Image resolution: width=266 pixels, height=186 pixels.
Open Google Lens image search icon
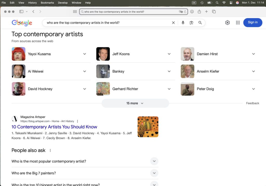pos(191,23)
